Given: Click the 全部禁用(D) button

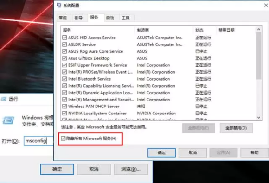Looking at the screenshot, I should 236,128.
